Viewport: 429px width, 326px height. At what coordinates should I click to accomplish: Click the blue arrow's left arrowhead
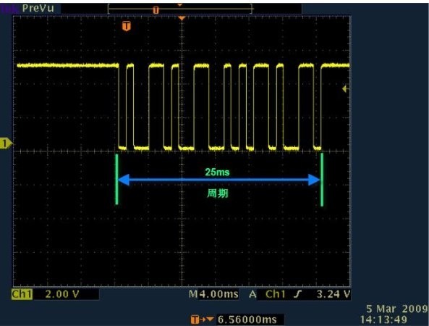click(x=124, y=180)
